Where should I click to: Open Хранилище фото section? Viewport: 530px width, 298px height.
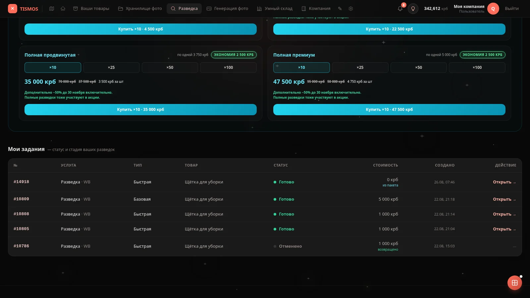coord(140,9)
